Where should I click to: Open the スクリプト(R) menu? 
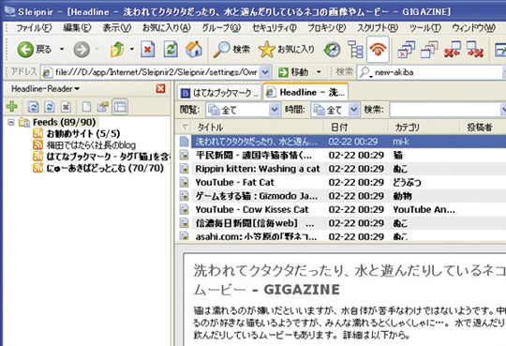[x=378, y=28]
